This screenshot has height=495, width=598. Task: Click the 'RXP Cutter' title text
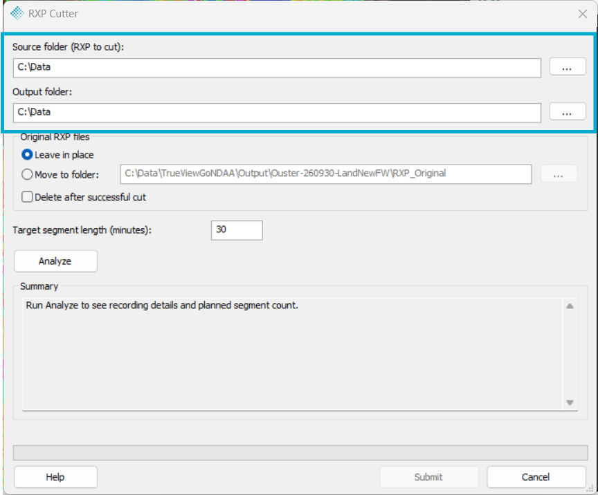pyautogui.click(x=53, y=14)
